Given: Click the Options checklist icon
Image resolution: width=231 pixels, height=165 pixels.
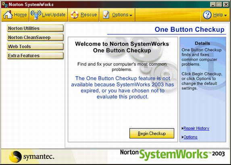Looking at the screenshot, I should pos(106,15).
